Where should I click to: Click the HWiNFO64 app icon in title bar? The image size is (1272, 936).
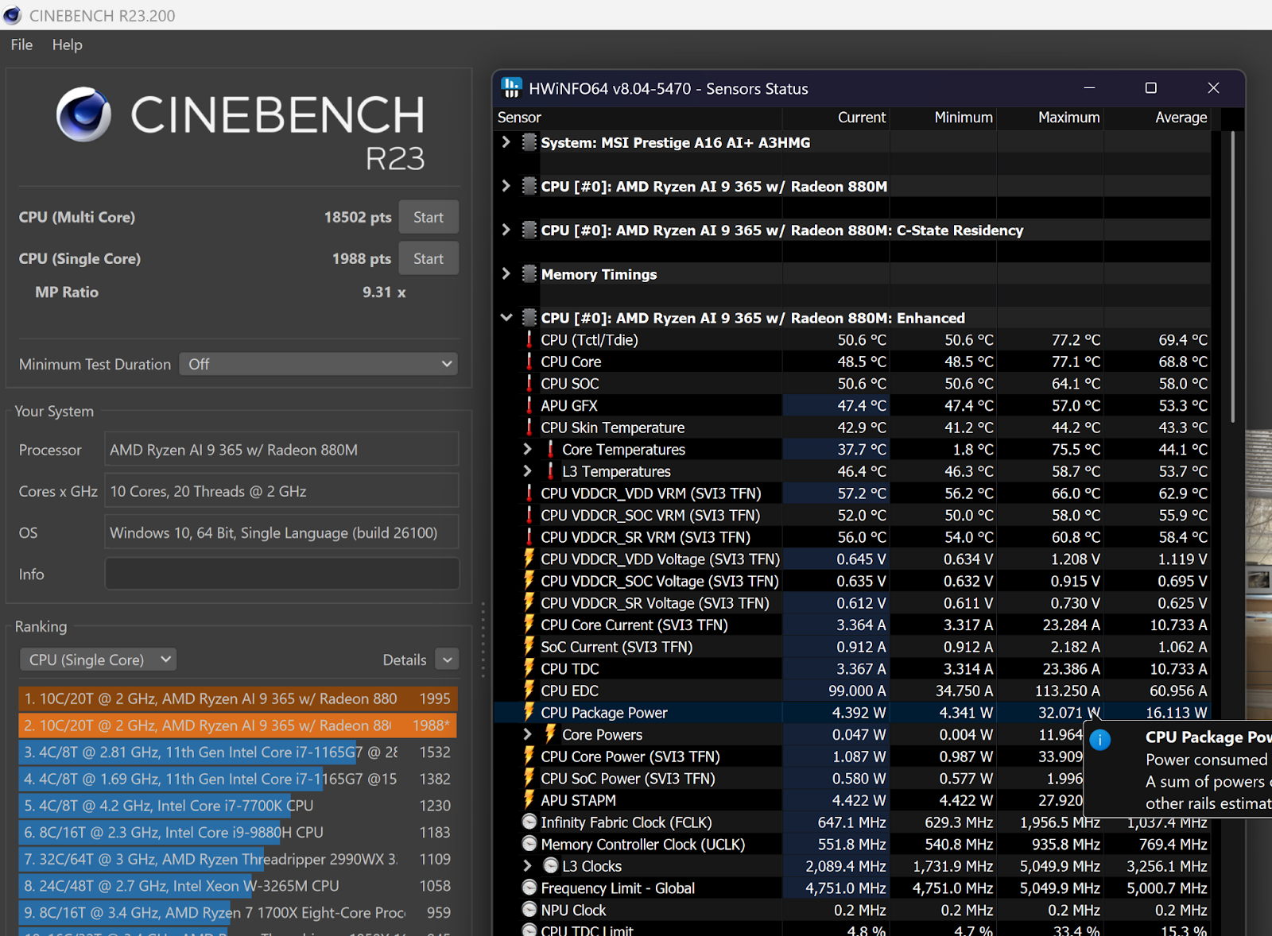512,87
